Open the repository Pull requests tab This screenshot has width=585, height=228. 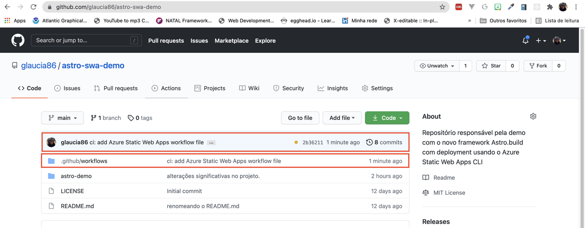[x=116, y=88]
